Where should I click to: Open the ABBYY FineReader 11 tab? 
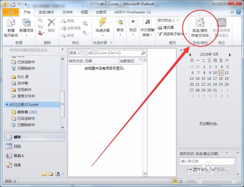[x=133, y=12]
